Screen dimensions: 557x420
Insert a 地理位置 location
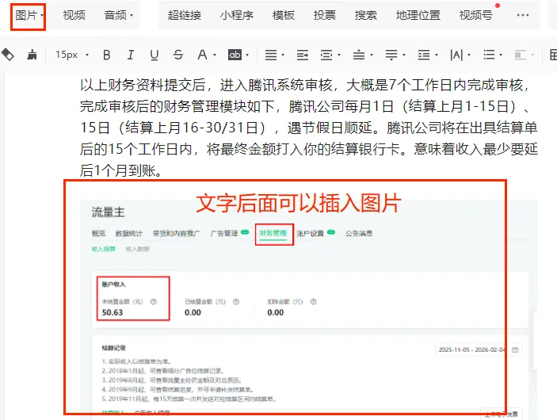point(418,15)
